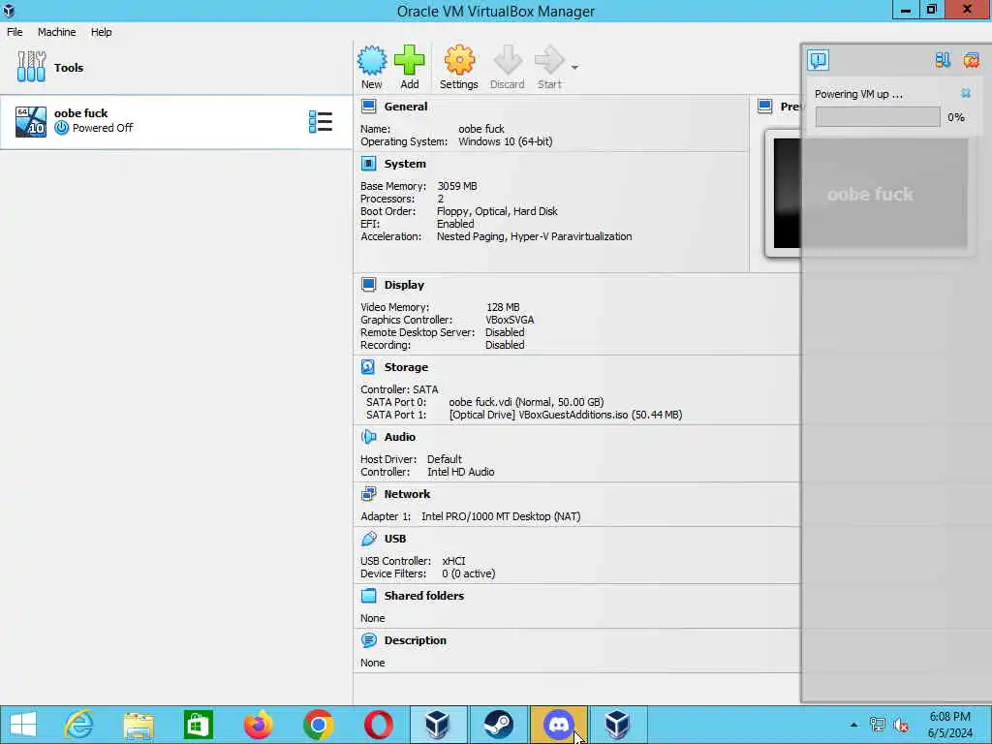Click the Audio section header

400,437
